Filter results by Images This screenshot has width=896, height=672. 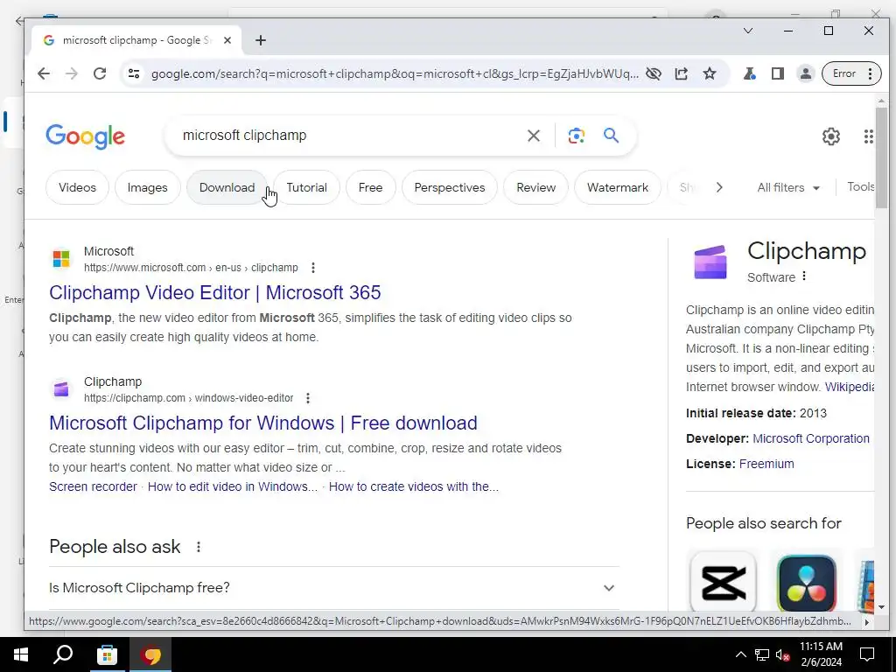pos(147,187)
